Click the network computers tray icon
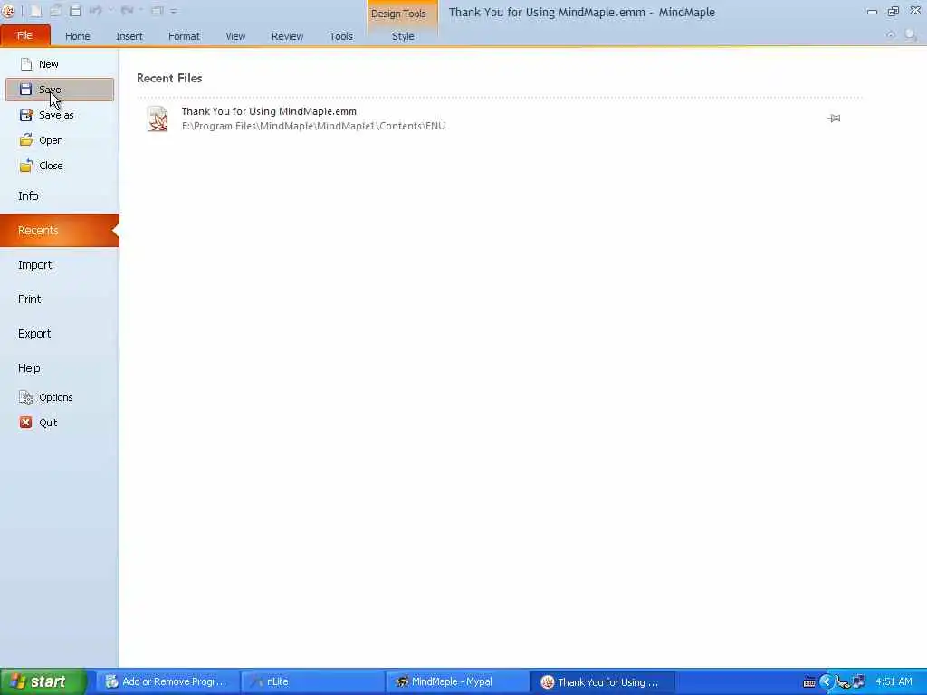Viewport: 927px width, 695px height. (858, 681)
